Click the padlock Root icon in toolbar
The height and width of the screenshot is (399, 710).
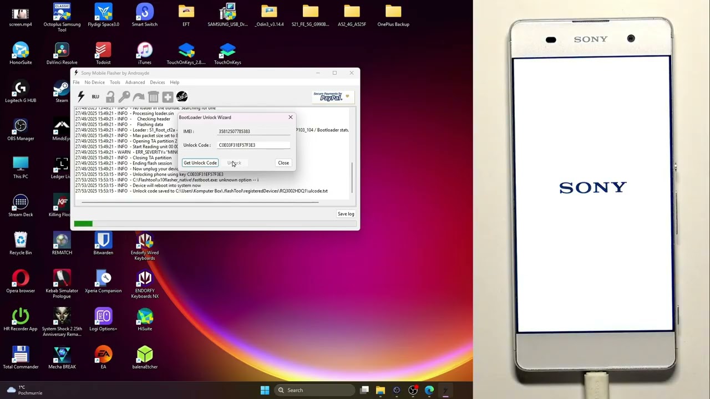click(110, 97)
